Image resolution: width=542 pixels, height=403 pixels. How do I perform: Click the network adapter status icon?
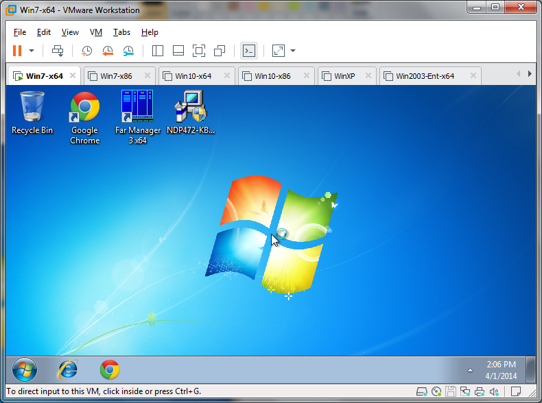465,391
